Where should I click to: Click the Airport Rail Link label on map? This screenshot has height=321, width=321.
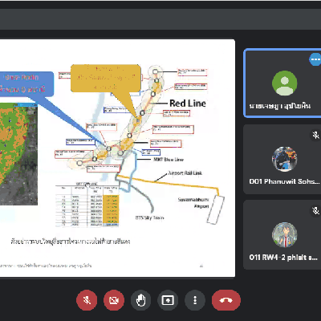(x=185, y=173)
